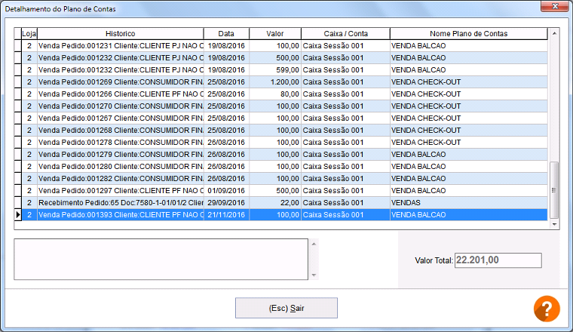
Task: Click the Nome Plano de Contas header
Action: [x=468, y=34]
